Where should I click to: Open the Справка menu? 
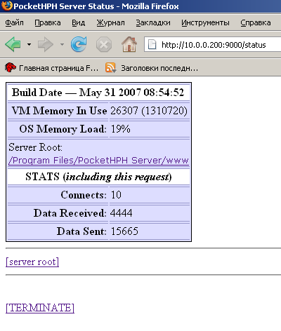[256, 22]
